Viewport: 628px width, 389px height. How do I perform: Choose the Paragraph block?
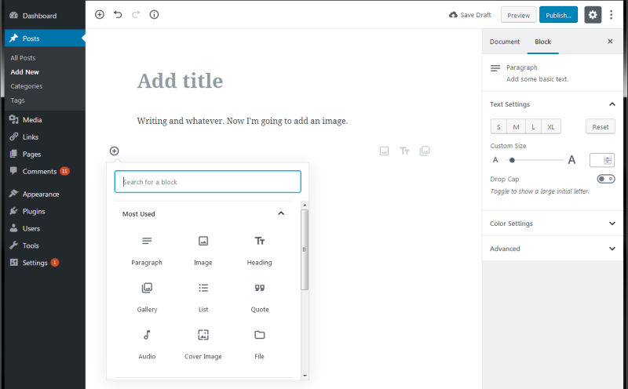(x=147, y=251)
